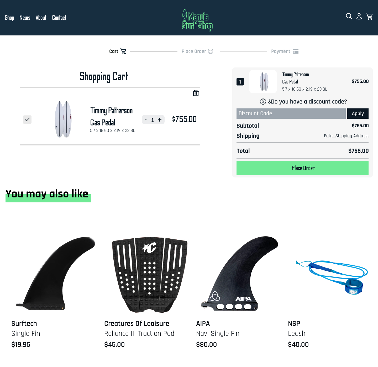Increase quantity with plus button

point(160,120)
